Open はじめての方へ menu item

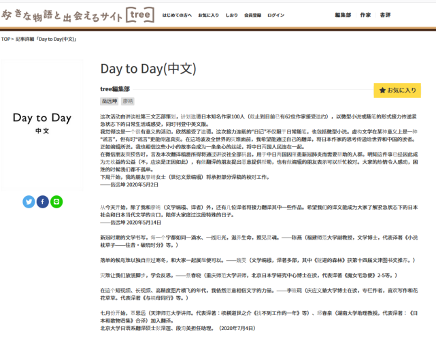click(x=177, y=15)
